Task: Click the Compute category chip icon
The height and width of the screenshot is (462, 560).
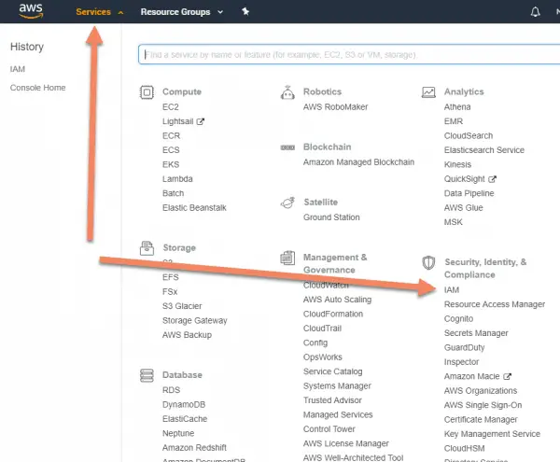Action: tap(147, 92)
